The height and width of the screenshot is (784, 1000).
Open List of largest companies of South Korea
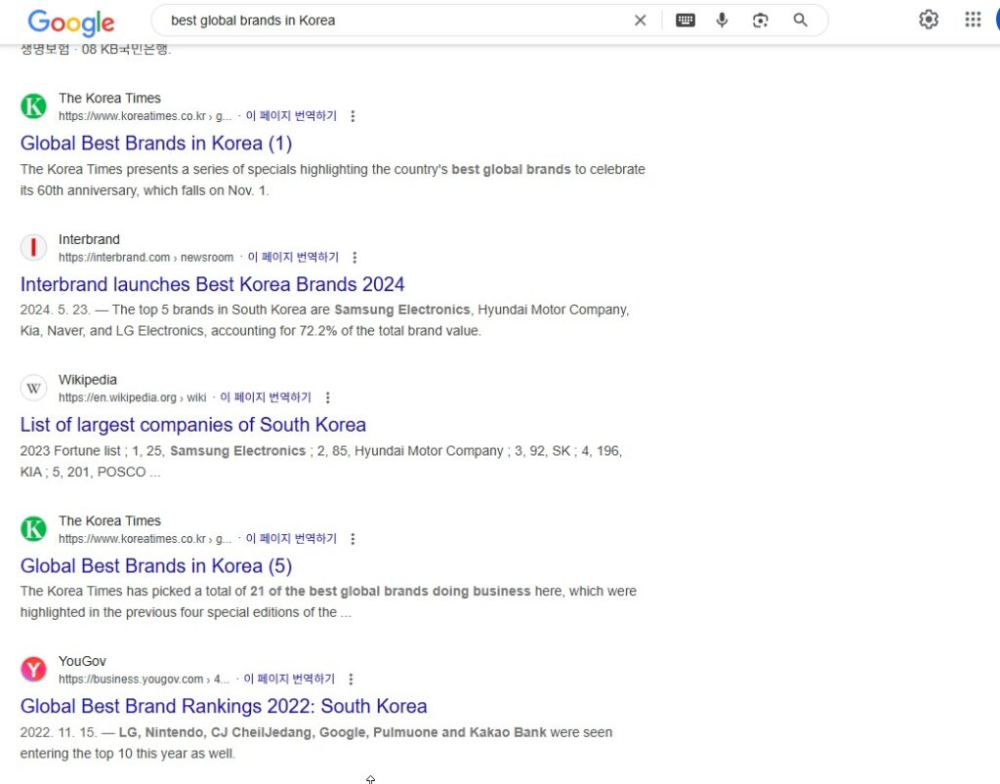click(193, 425)
